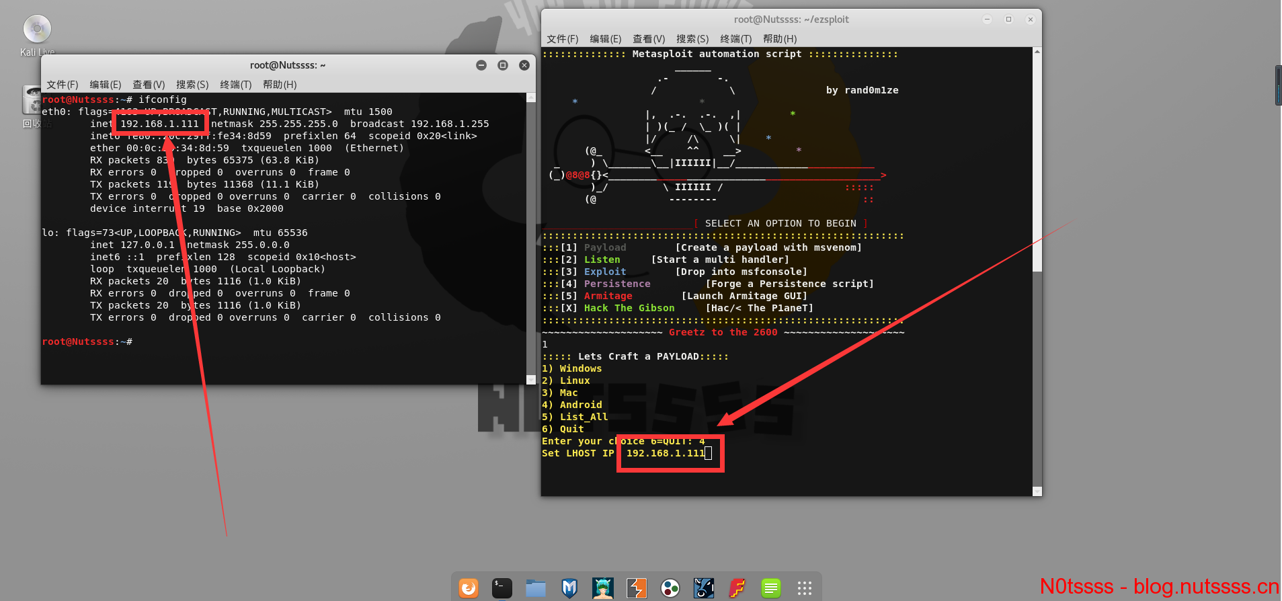Click the '[4] Persistence' option line
This screenshot has height=601, width=1282.
(x=708, y=284)
